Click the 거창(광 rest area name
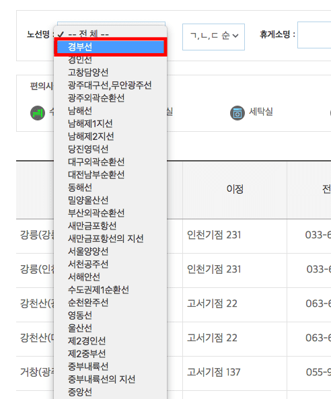The width and height of the screenshot is (331, 399). (37, 372)
